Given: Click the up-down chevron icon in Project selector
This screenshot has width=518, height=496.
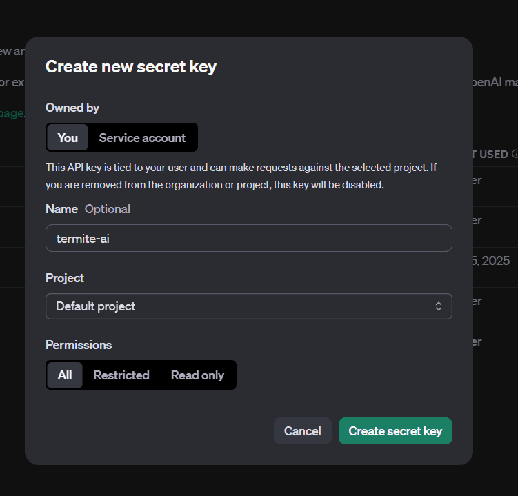Looking at the screenshot, I should click(438, 306).
